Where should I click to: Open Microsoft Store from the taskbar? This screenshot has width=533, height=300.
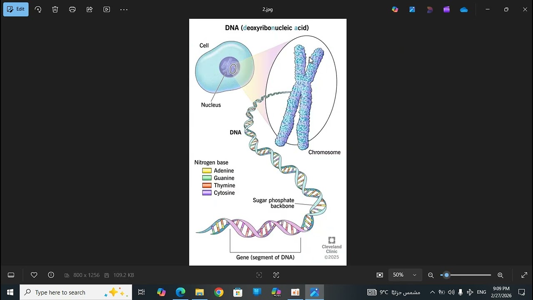click(x=238, y=292)
